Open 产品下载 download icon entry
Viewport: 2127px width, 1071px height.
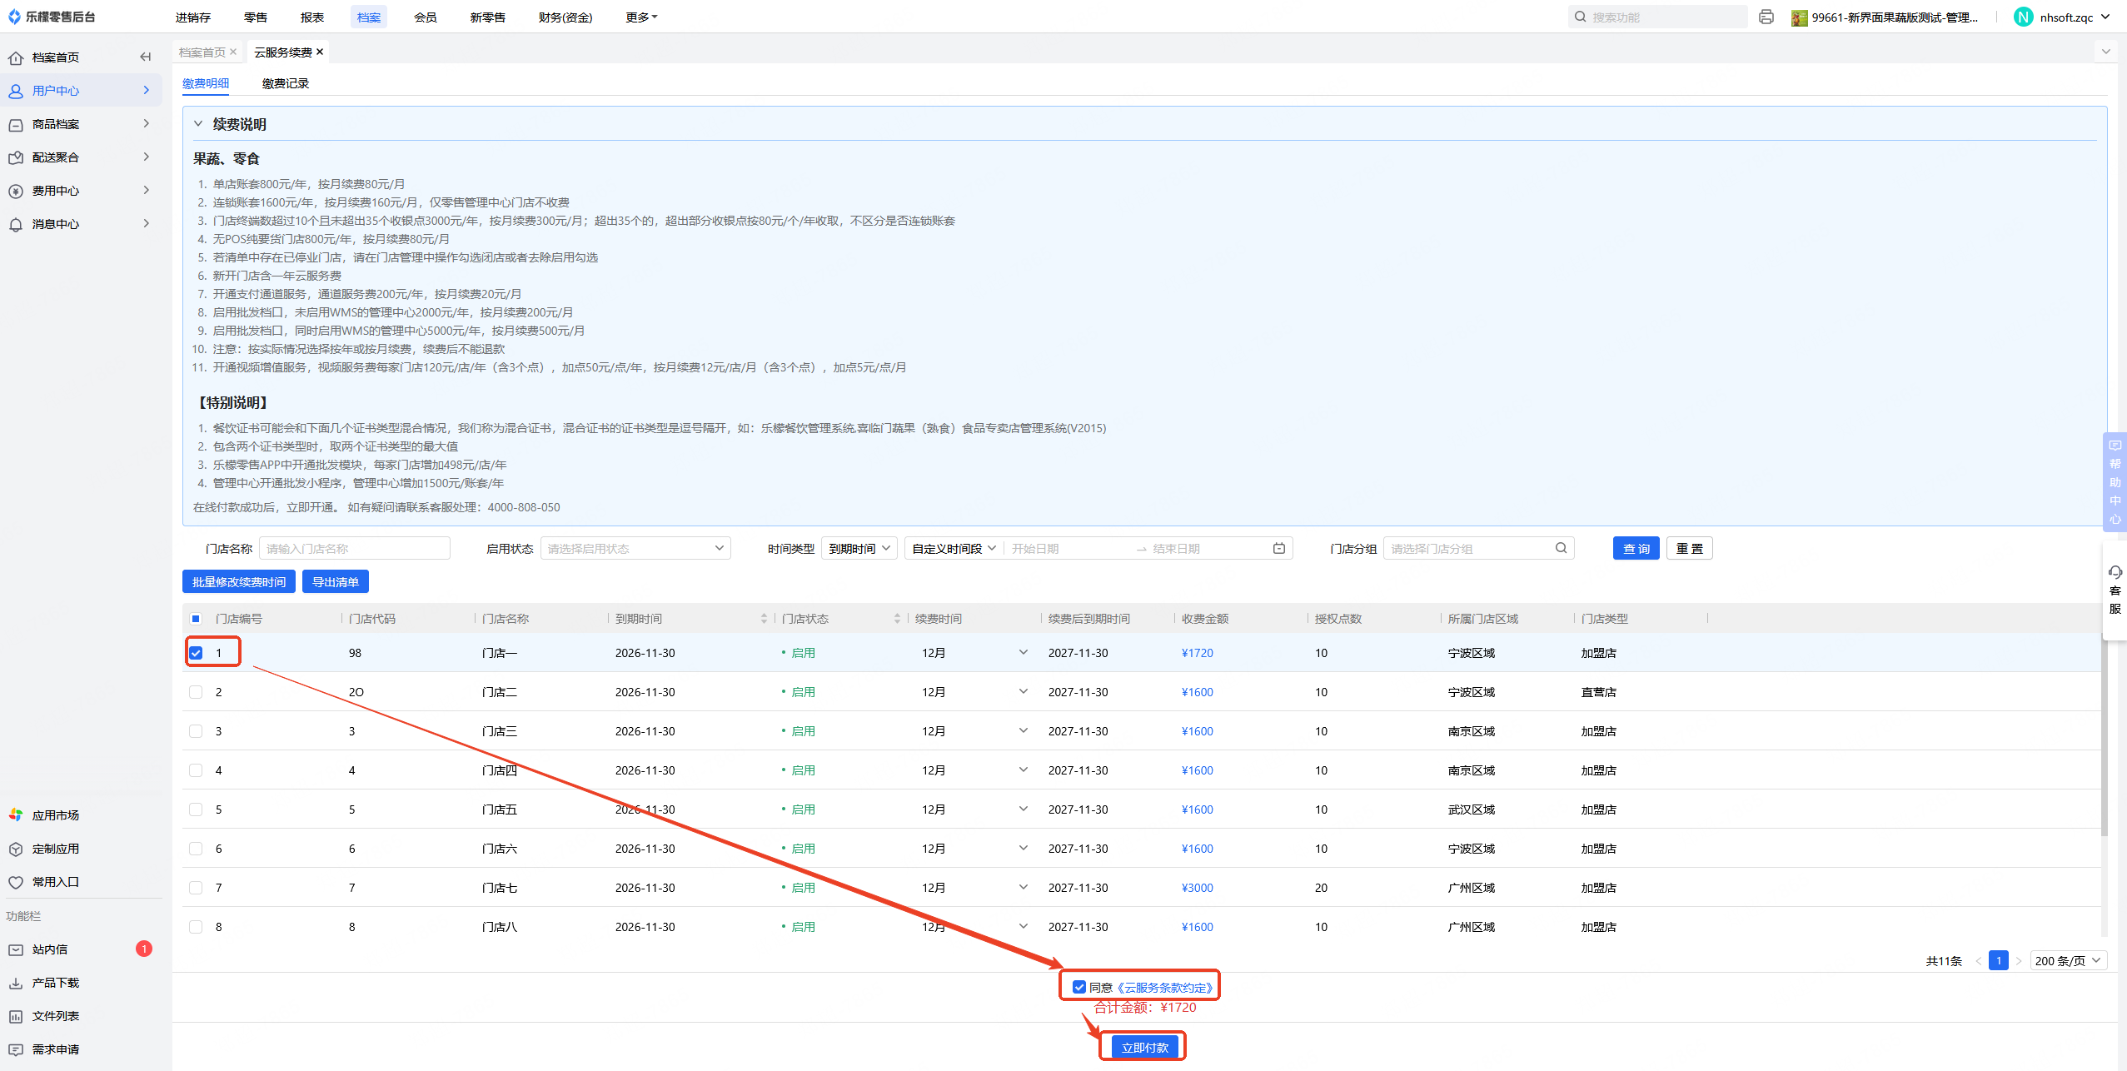pos(16,983)
